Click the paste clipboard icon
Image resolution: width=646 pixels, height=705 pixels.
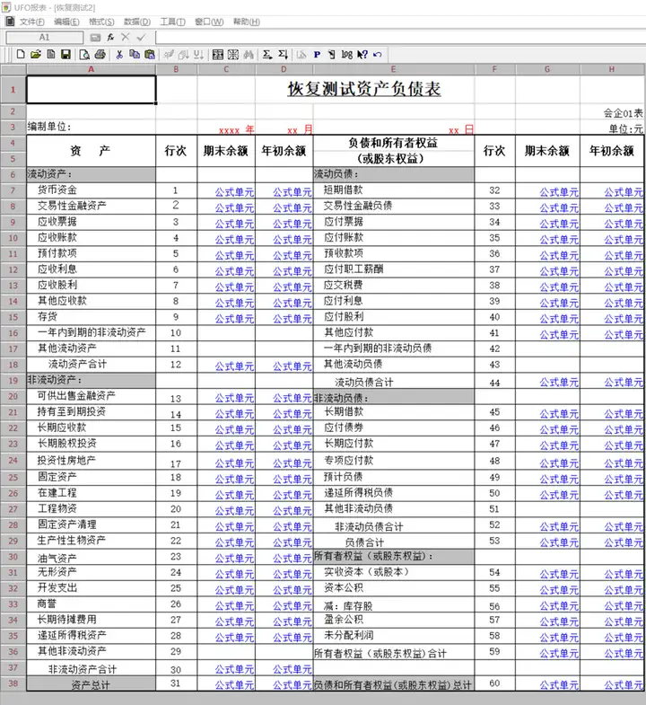pos(150,55)
